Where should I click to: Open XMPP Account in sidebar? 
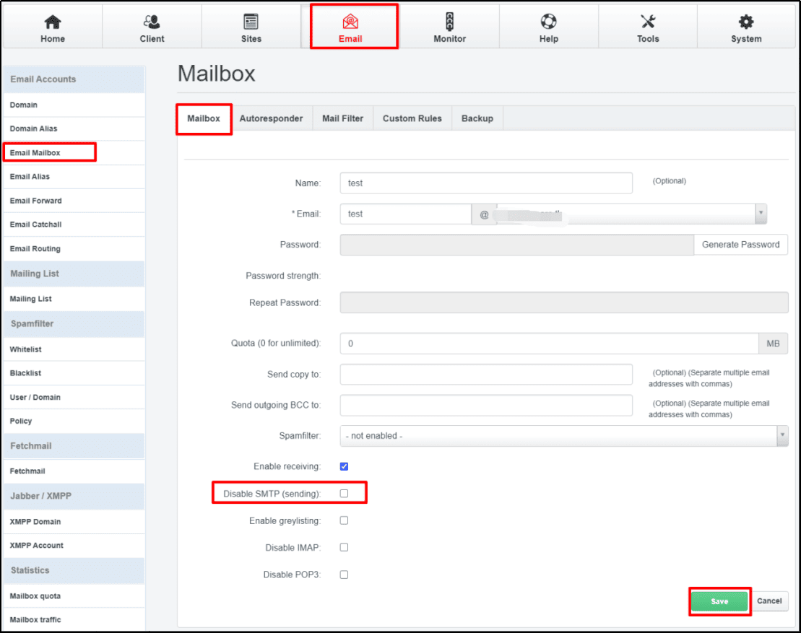tap(74, 546)
